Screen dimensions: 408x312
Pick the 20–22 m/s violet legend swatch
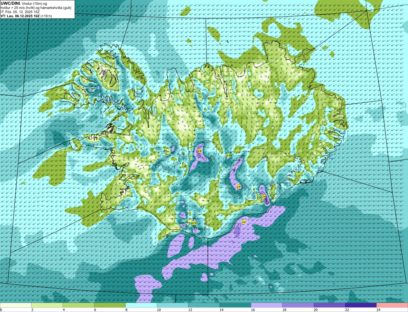pos(329,305)
